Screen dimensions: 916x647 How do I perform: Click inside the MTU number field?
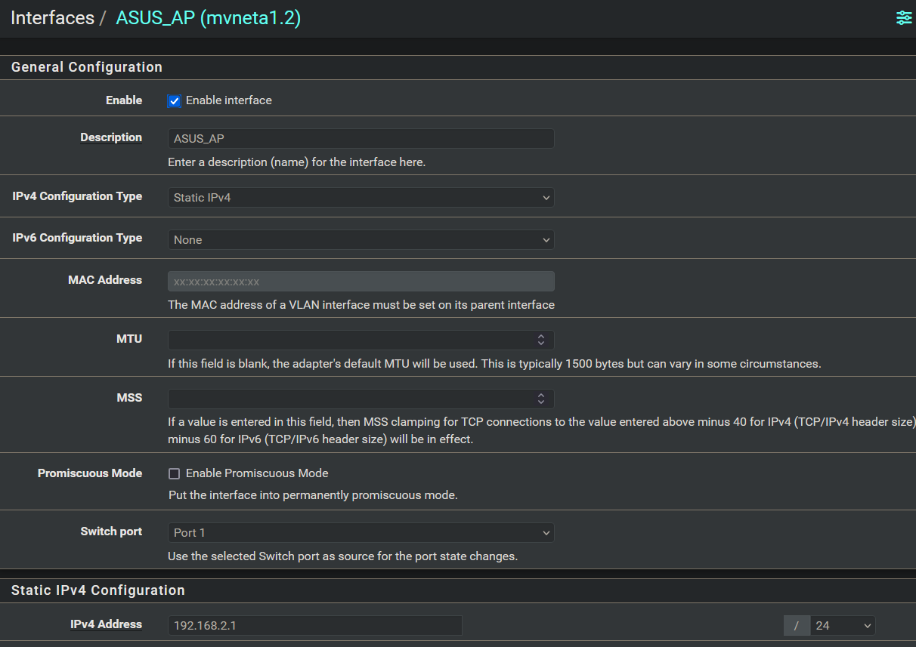click(348, 340)
